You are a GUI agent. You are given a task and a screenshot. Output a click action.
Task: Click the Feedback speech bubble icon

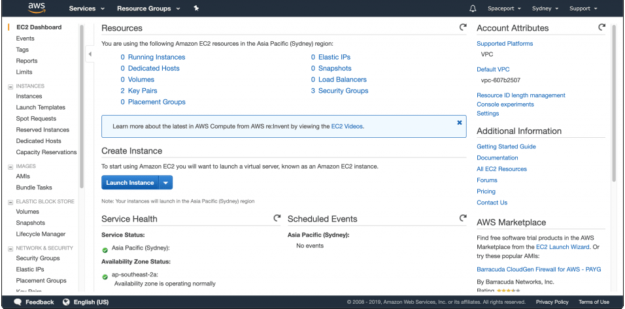(x=18, y=302)
